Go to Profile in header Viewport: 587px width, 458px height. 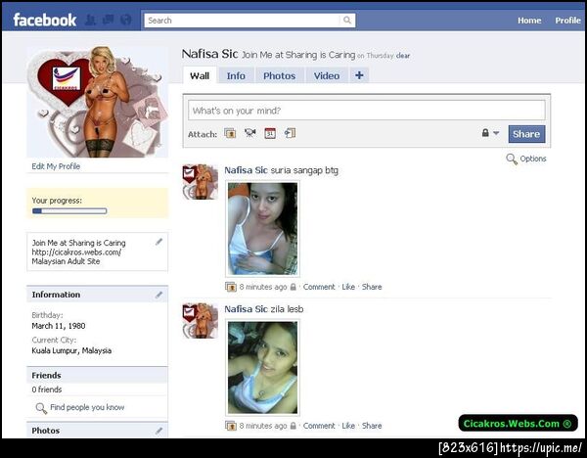[567, 21]
